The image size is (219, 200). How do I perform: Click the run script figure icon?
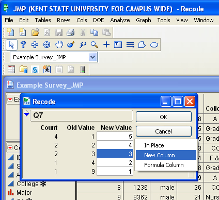tap(47, 70)
